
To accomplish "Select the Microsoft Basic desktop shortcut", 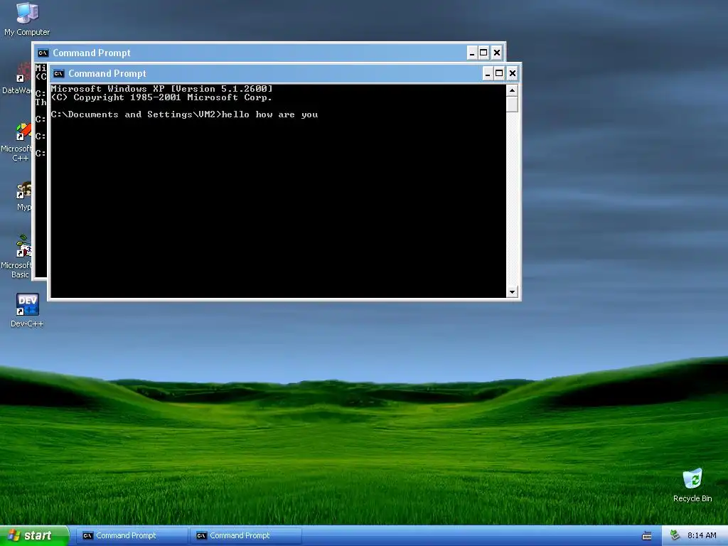I will [17, 257].
